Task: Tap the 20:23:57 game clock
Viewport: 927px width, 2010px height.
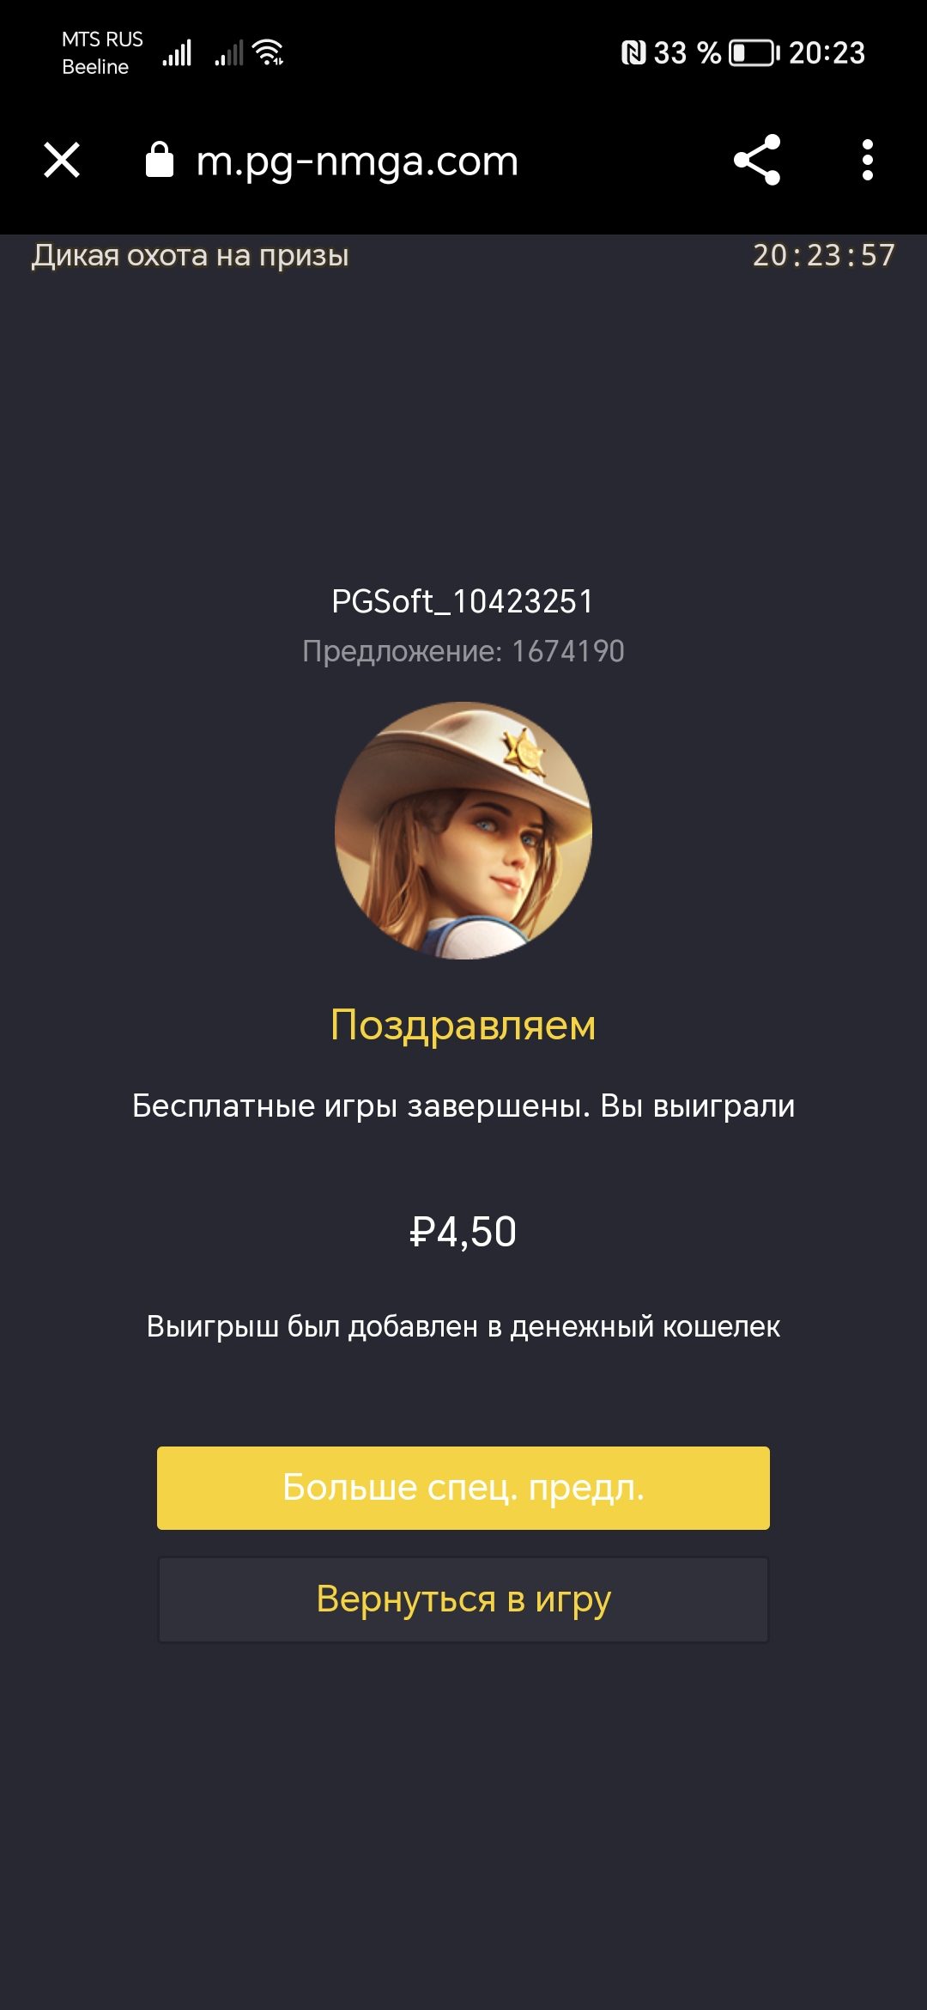Action: [824, 255]
